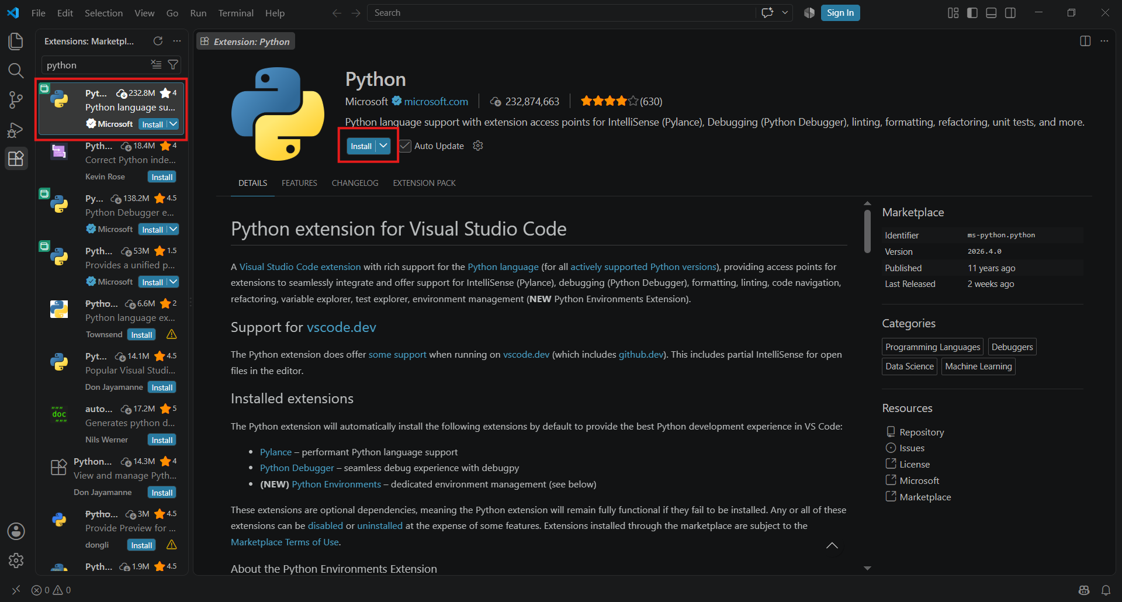Open the Extensions view icon
The image size is (1122, 602).
(x=16, y=158)
